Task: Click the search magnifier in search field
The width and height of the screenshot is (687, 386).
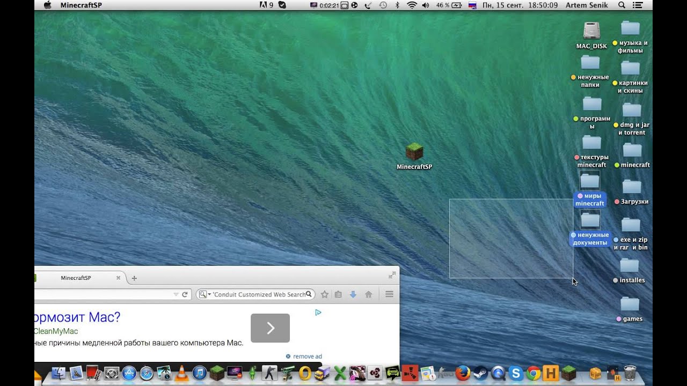Action: click(309, 294)
